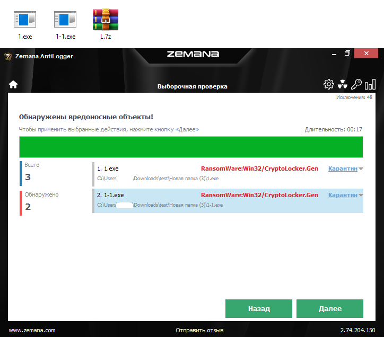Click threat name RansomWare:Win32/CryptoLocker.Gen for 1-1.exe
Screen dimensions: 384x337
[259, 195]
